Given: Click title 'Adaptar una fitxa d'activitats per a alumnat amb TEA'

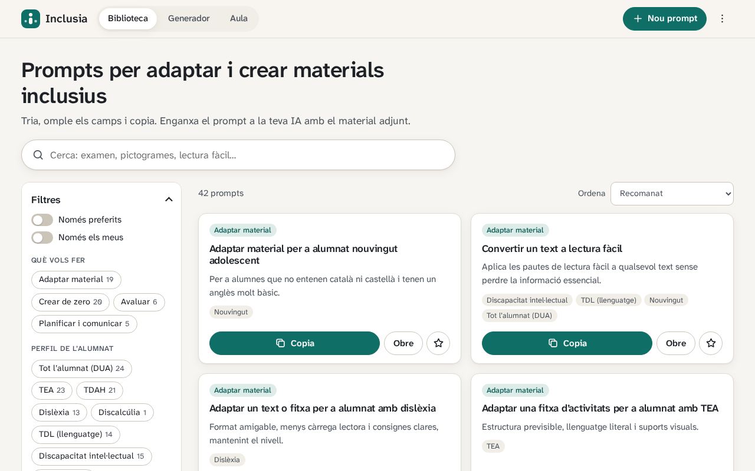Looking at the screenshot, I should tap(600, 409).
